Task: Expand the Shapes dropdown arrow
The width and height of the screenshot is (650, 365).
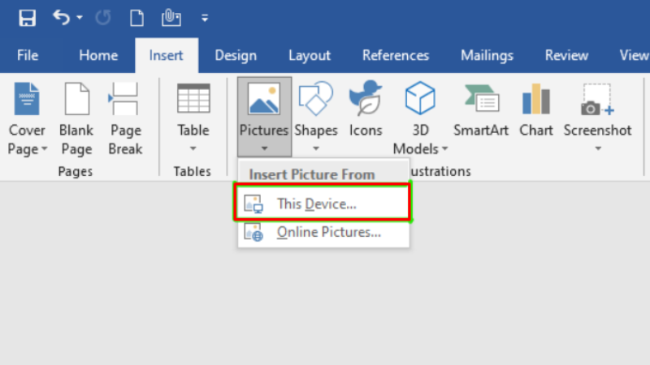Action: 316,148
